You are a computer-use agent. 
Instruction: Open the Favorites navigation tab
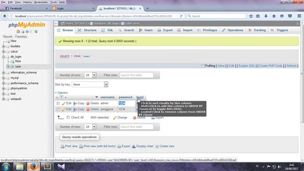(21, 37)
